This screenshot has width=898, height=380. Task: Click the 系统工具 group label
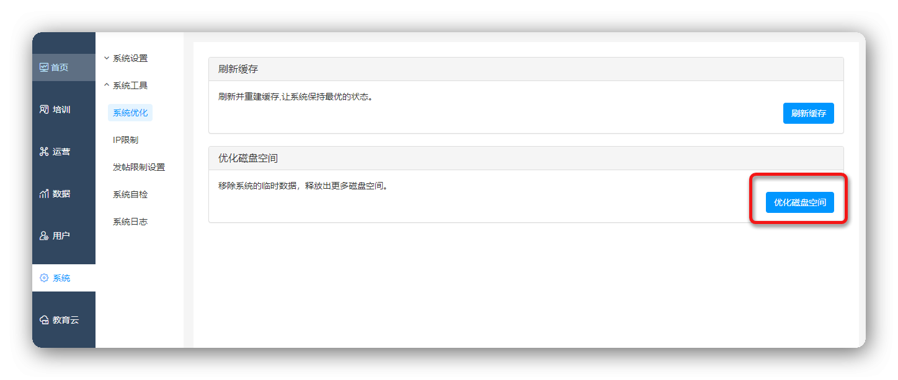click(x=130, y=85)
